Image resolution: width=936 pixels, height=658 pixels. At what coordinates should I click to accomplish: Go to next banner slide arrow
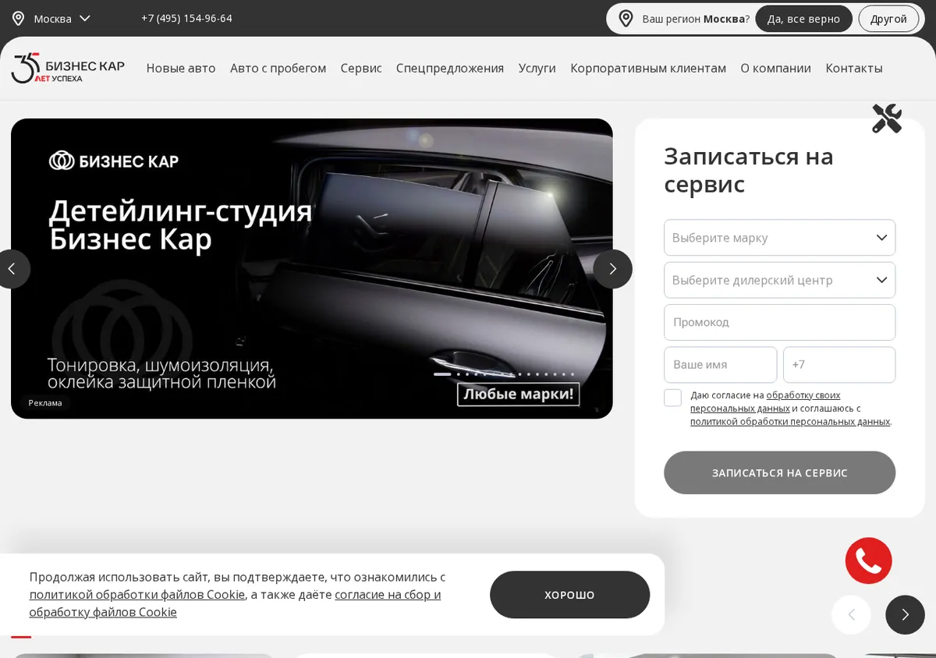click(x=612, y=269)
